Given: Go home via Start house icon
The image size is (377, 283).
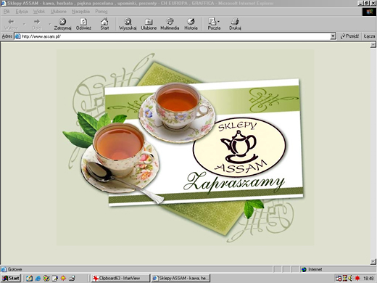Looking at the screenshot, I should coord(104,22).
